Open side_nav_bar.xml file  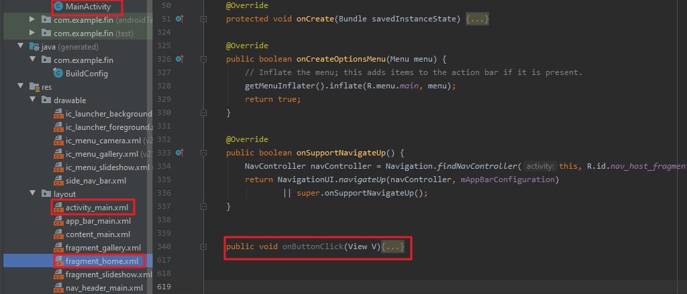pos(96,181)
